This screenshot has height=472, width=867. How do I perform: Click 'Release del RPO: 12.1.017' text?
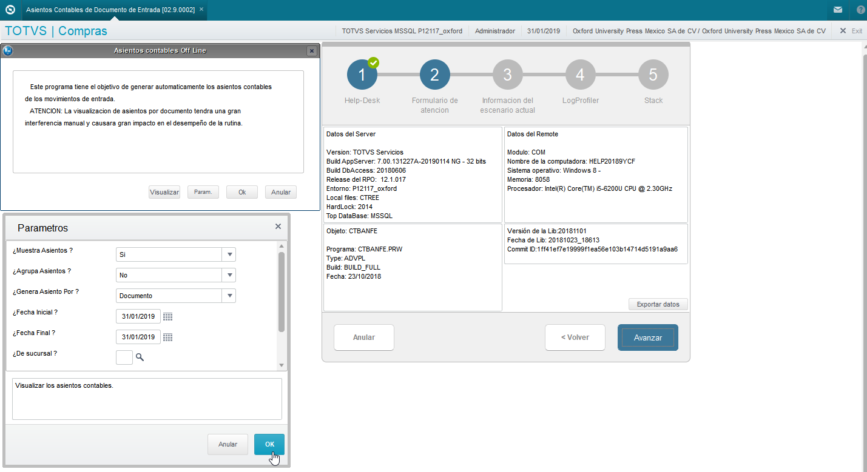click(366, 179)
